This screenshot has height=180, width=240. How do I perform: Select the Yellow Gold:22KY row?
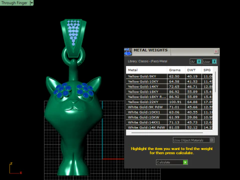pos(169,102)
